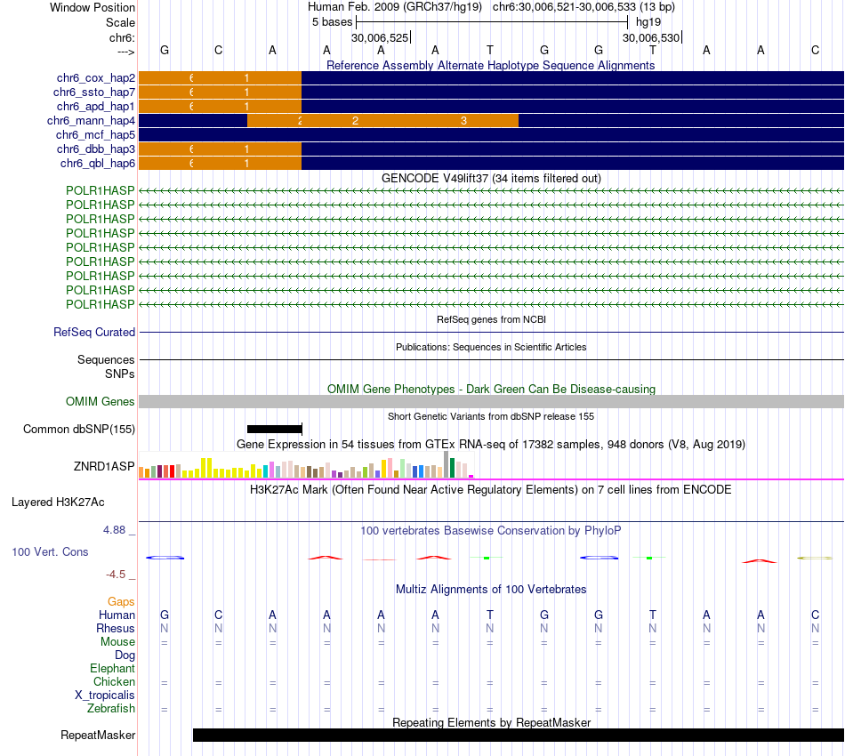
Task: Open the 100 vertebrates Basewise Conservation by PhyloP title
Action: point(490,531)
